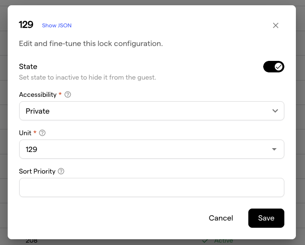Click the checkmark knob on State switch
The height and width of the screenshot is (245, 305).
pyautogui.click(x=279, y=67)
